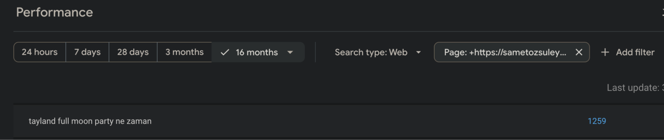
Task: Choose the 28 days date range
Action: point(133,52)
